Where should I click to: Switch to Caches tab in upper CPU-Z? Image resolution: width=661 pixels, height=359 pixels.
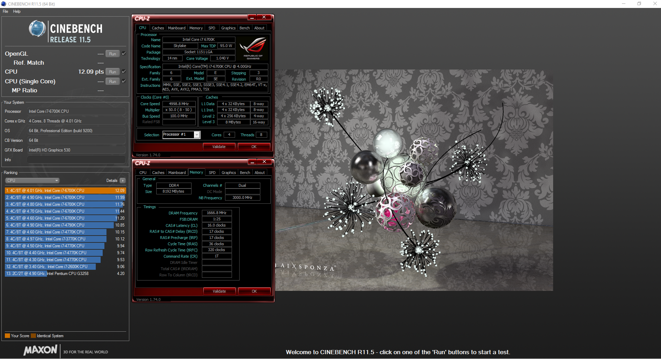(158, 28)
